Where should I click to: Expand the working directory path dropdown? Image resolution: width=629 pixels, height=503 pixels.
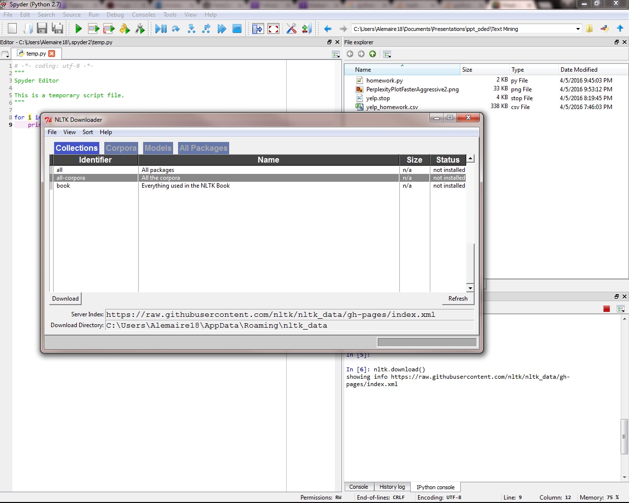tap(578, 29)
